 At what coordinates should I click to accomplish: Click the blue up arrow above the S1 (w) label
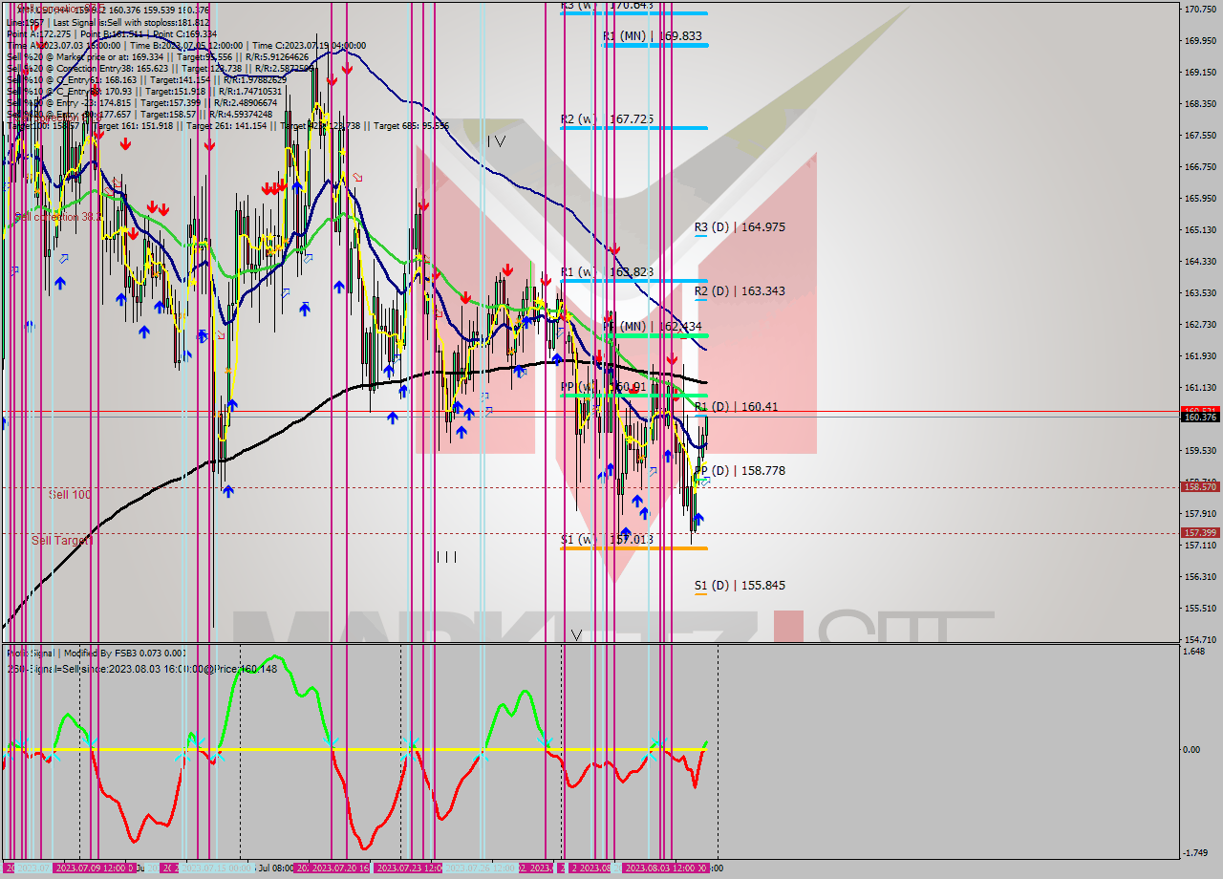(x=625, y=532)
